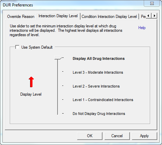
Task: Click the Display All Drug Interactions label
Action: [99, 58]
